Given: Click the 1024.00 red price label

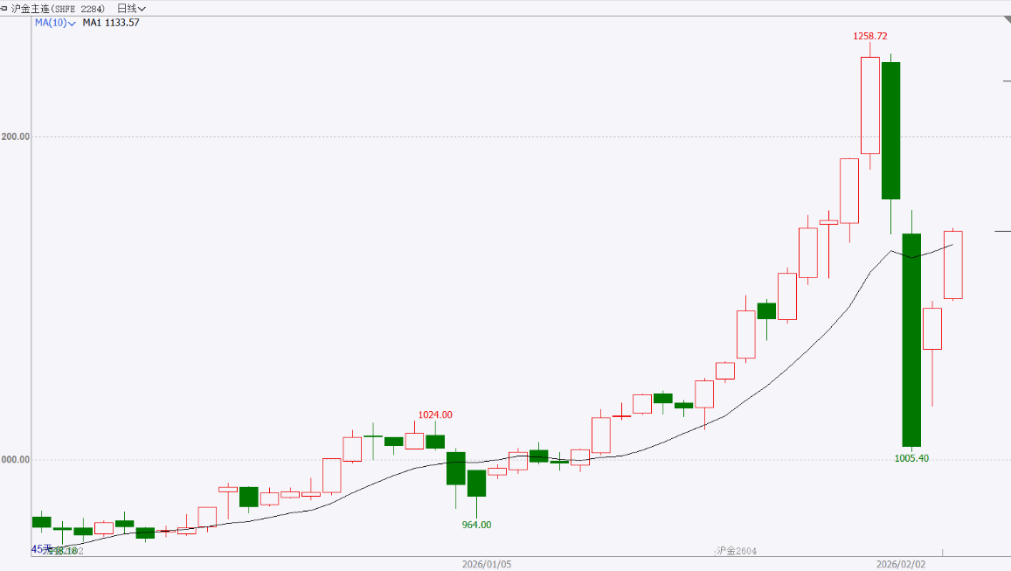Looking at the screenshot, I should (x=435, y=414).
